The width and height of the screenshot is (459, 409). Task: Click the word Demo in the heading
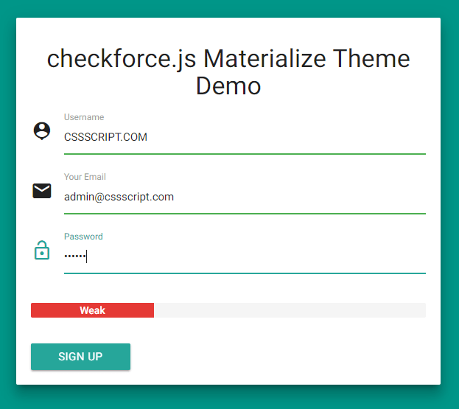tap(228, 86)
